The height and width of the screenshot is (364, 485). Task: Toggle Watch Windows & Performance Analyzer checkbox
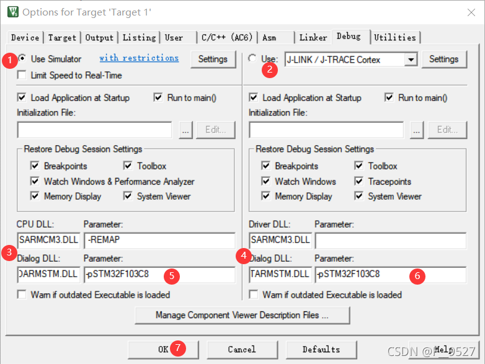coord(35,181)
